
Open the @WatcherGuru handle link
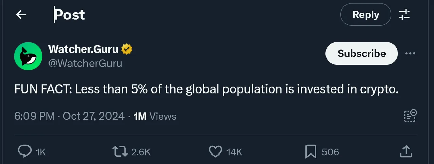coord(85,63)
